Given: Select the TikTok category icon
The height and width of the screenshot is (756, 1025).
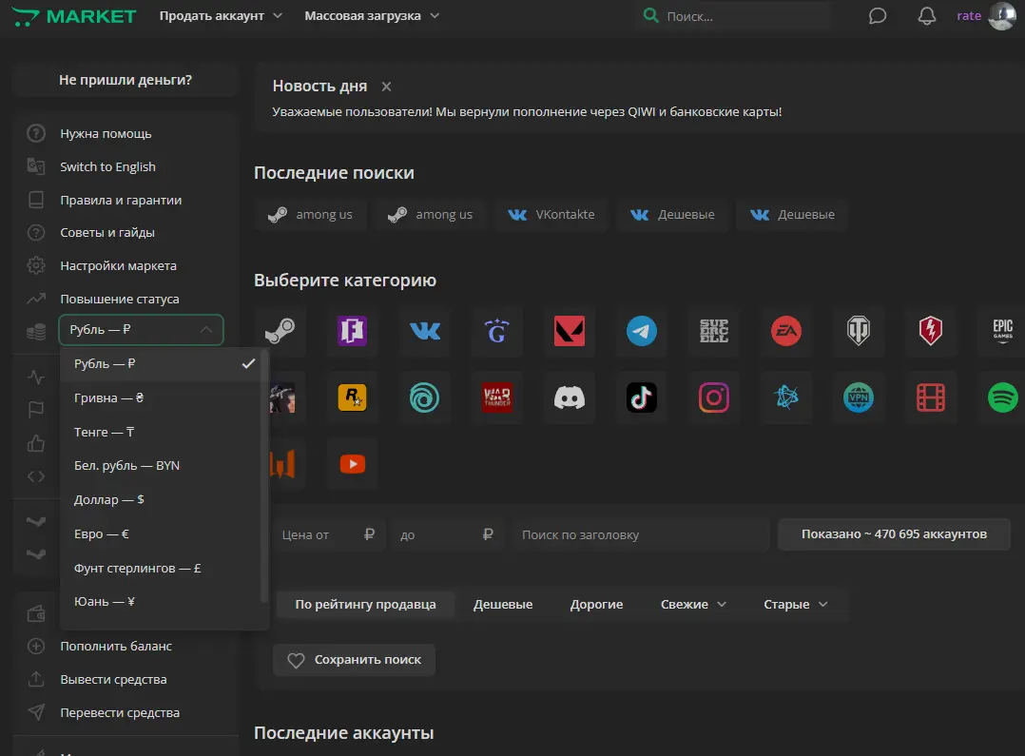Looking at the screenshot, I should pyautogui.click(x=642, y=397).
